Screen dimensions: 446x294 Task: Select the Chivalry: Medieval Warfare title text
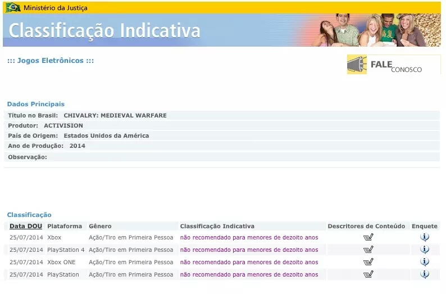click(115, 115)
